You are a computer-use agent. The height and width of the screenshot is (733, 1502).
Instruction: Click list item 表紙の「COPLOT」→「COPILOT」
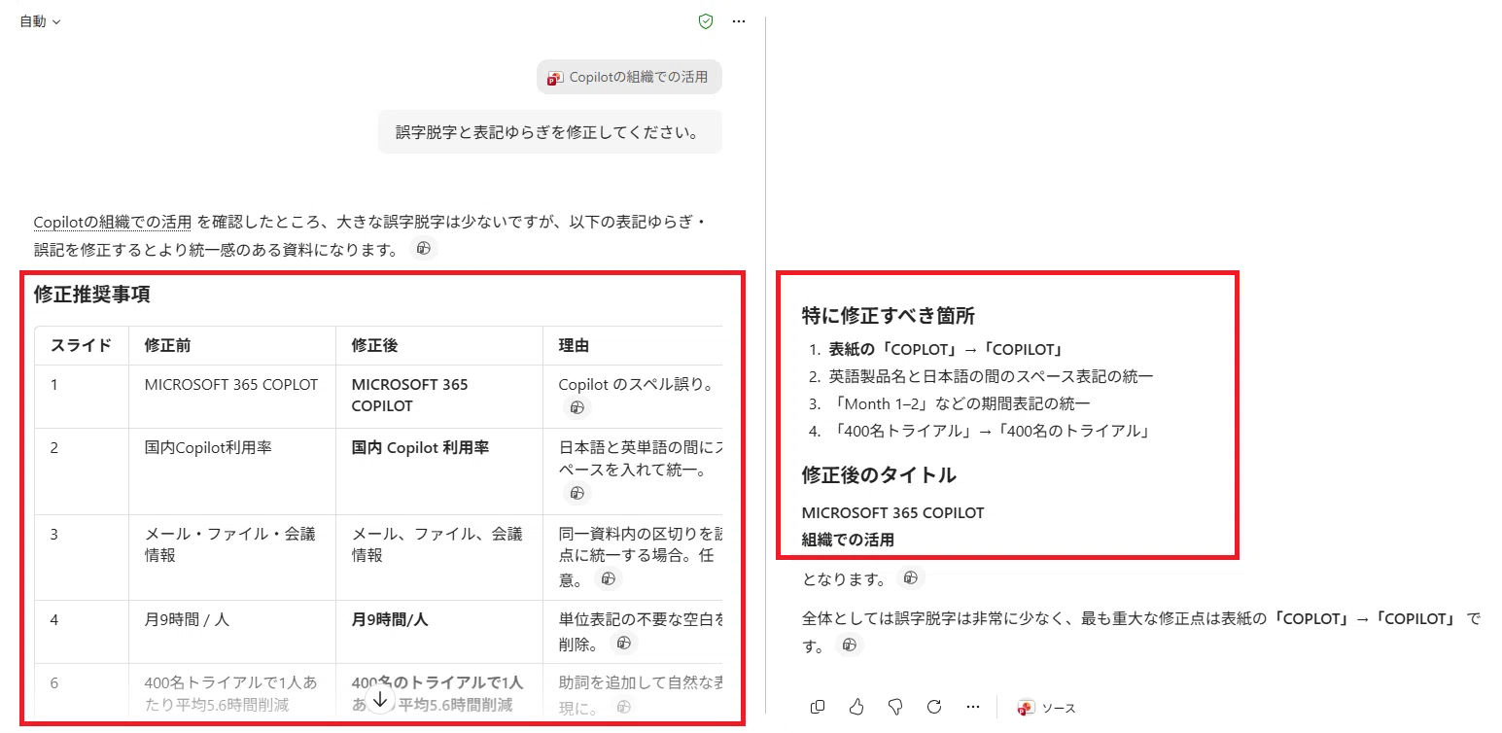[x=947, y=349]
